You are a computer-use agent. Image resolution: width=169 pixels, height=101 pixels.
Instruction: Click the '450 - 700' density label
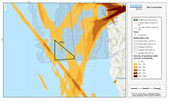point(142,73)
